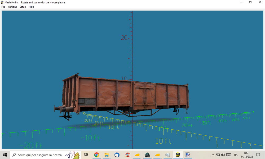
Task: Open Thunderbird from the taskbar
Action: pyautogui.click(x=117, y=155)
